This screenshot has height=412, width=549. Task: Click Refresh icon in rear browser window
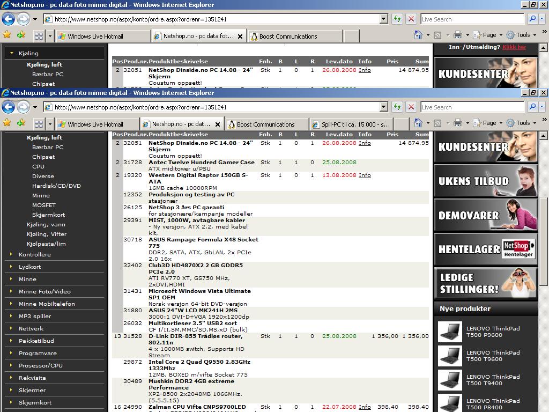coord(397,19)
